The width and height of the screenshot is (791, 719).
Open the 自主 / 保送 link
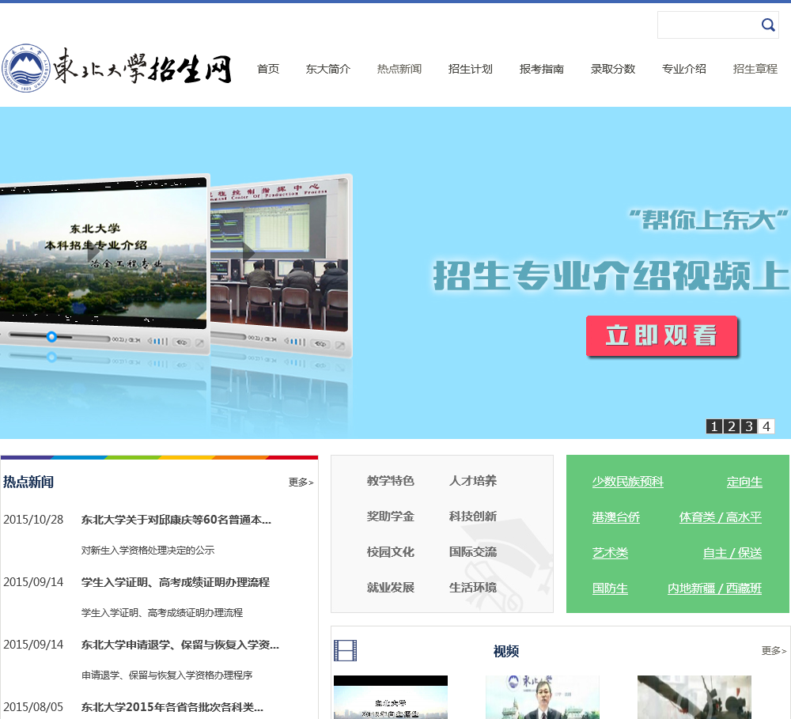732,553
